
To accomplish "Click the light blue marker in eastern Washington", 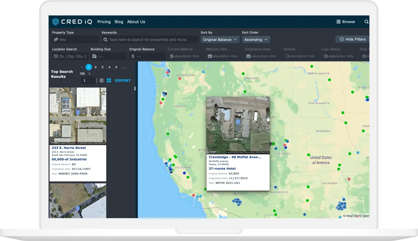I will pyautogui.click(x=203, y=72).
